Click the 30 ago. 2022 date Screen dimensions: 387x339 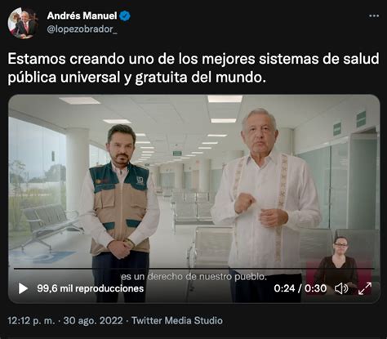tap(93, 320)
